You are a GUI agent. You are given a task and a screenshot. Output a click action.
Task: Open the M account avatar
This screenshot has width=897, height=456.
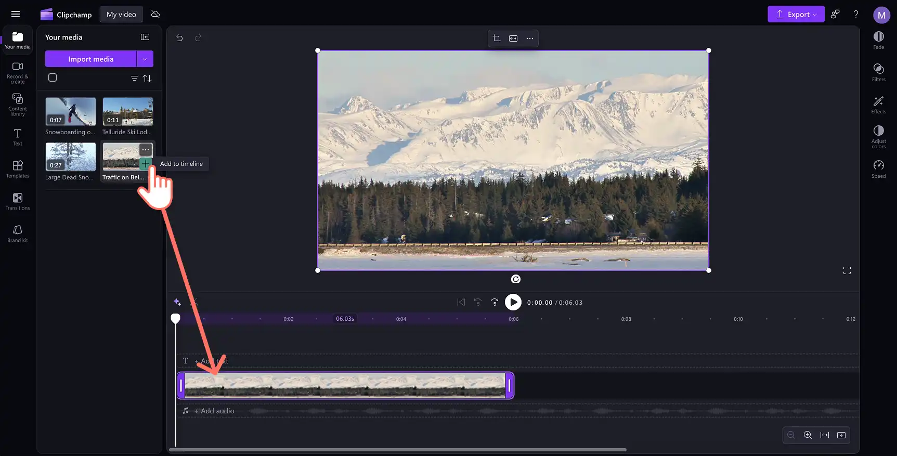click(881, 15)
